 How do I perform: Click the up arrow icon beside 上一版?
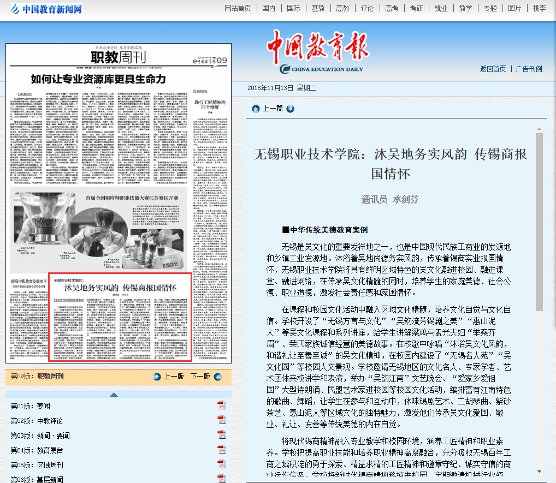coord(157,377)
